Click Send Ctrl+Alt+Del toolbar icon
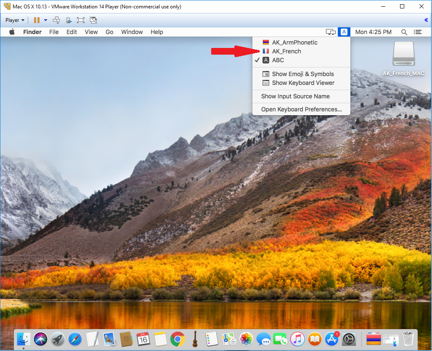The image size is (432, 351). coord(56,20)
